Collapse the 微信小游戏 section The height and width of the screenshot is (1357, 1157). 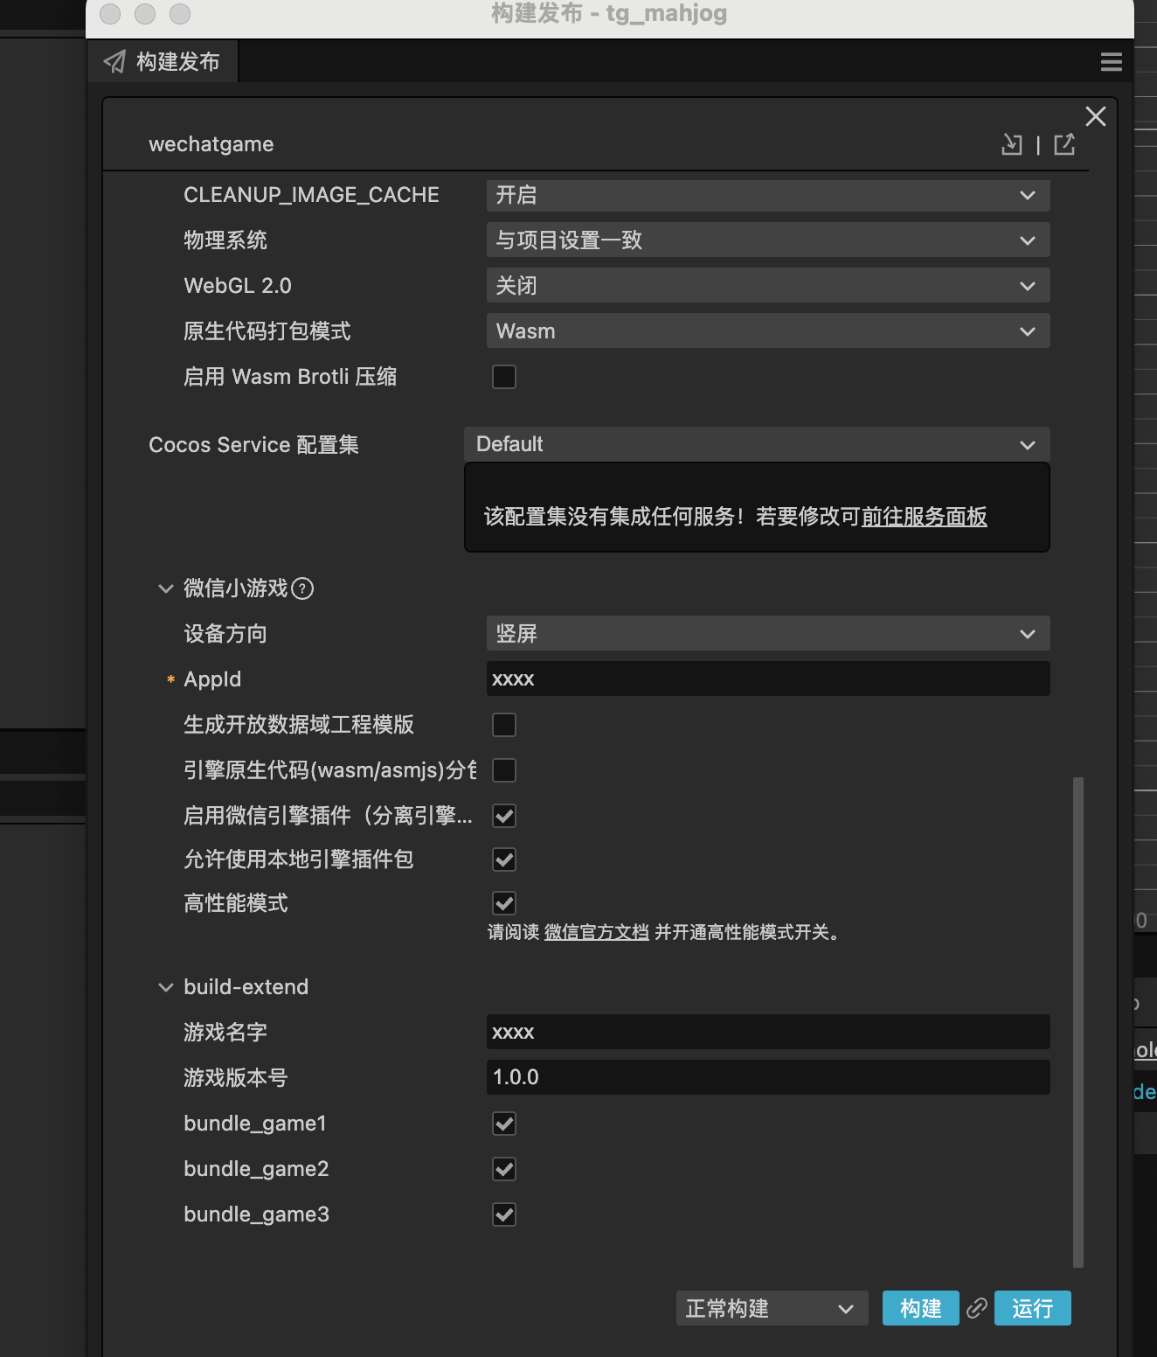(x=165, y=588)
